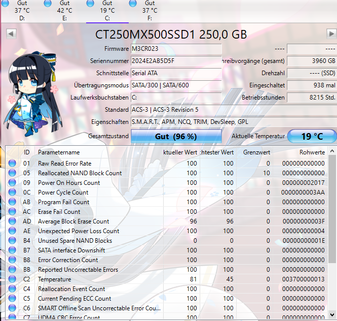This screenshot has width=337, height=321.
Task: Click the status icon for Temperature row
Action: click(x=12, y=279)
